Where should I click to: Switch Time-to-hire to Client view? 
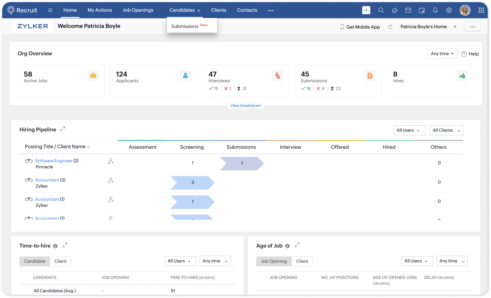tap(60, 261)
